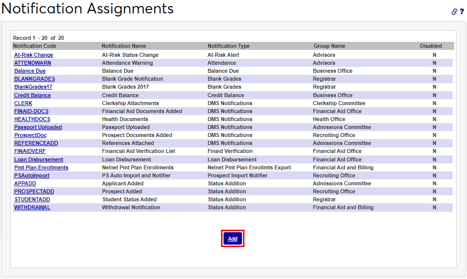Click the WITHDRAWAL link
This screenshot has width=467, height=279.
click(32, 208)
